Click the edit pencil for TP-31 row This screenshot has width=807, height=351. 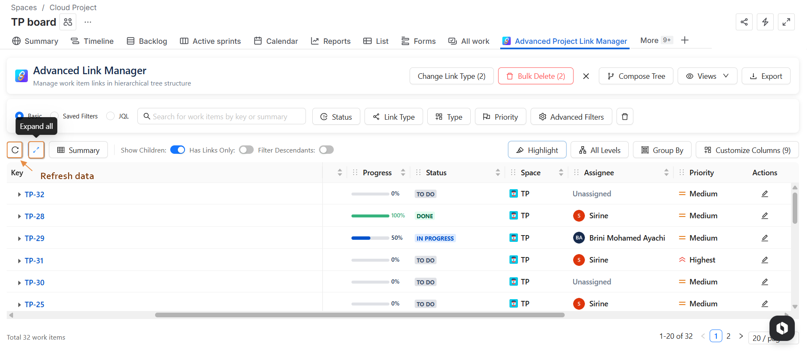coord(764,260)
